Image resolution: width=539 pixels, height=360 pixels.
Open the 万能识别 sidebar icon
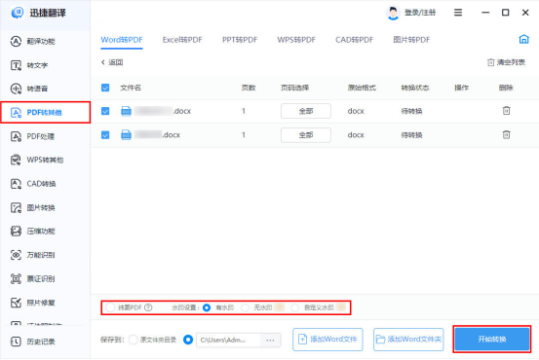(x=16, y=255)
